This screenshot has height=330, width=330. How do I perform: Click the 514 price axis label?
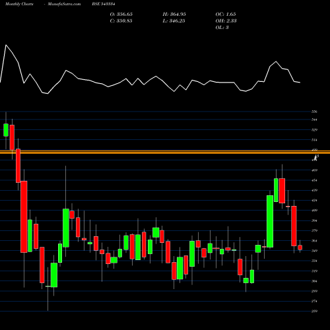[314, 140]
